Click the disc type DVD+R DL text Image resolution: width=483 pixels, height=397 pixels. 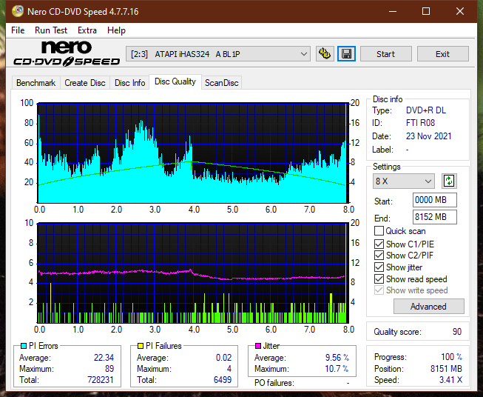(426, 110)
